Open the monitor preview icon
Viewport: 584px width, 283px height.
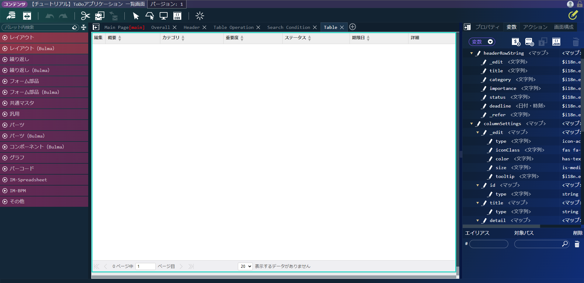164,16
